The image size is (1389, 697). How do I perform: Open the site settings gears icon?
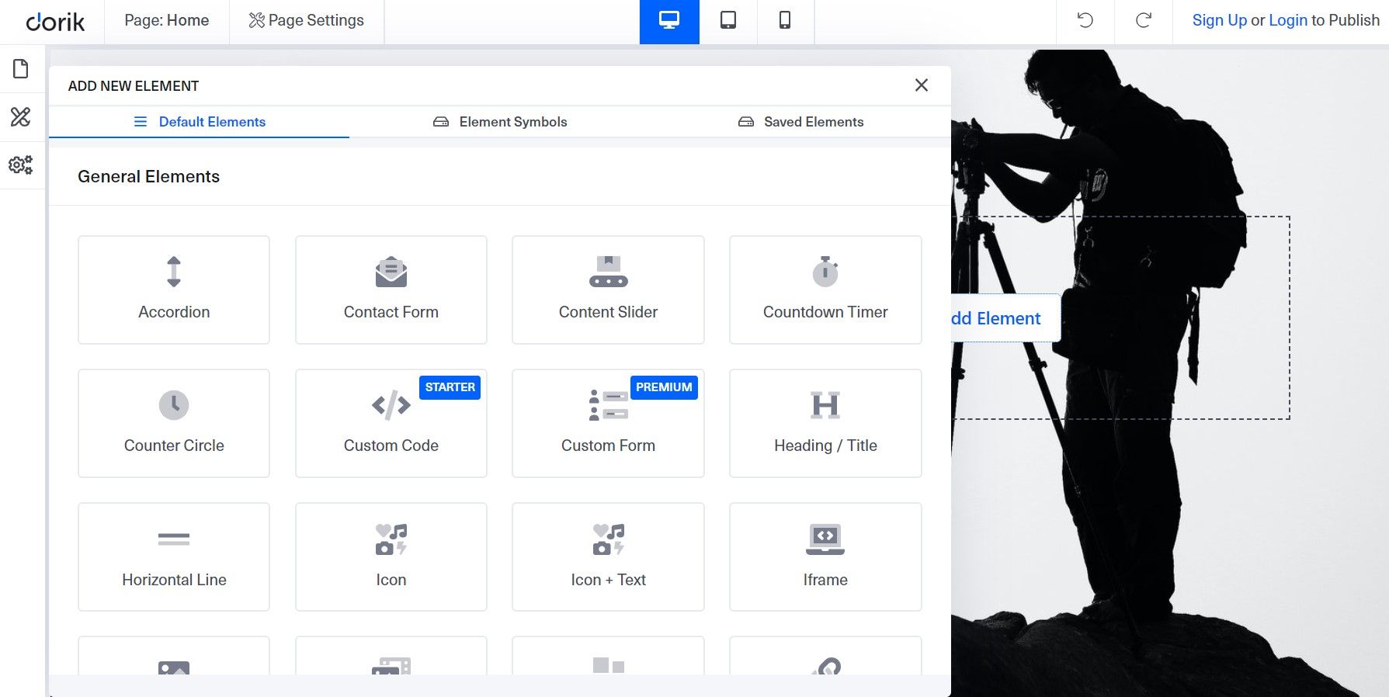click(21, 165)
